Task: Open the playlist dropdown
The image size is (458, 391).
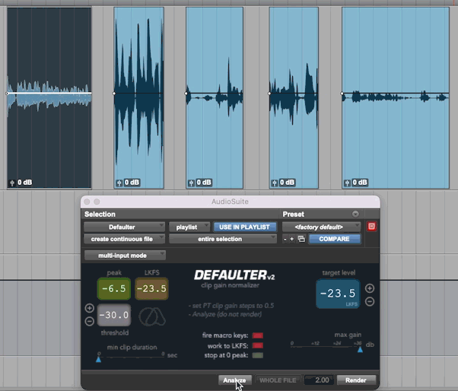Action: point(189,227)
